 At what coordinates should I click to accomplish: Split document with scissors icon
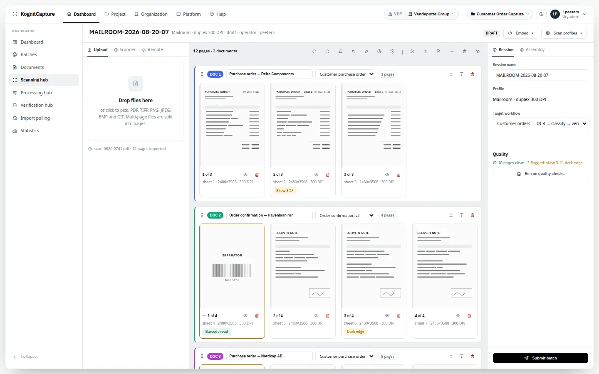[412, 52]
